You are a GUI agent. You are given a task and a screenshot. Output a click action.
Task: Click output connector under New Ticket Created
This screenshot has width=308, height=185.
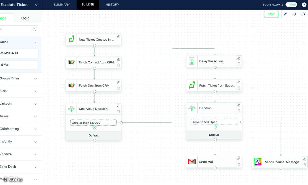coord(95,45)
